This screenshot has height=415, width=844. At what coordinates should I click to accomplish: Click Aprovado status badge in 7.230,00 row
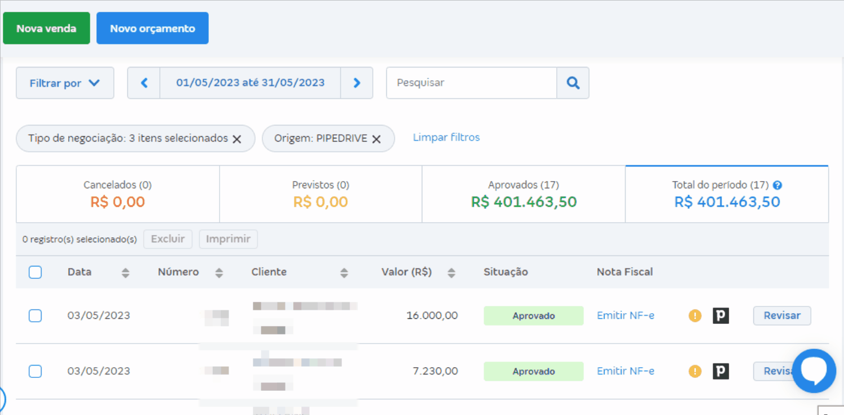[x=534, y=372]
